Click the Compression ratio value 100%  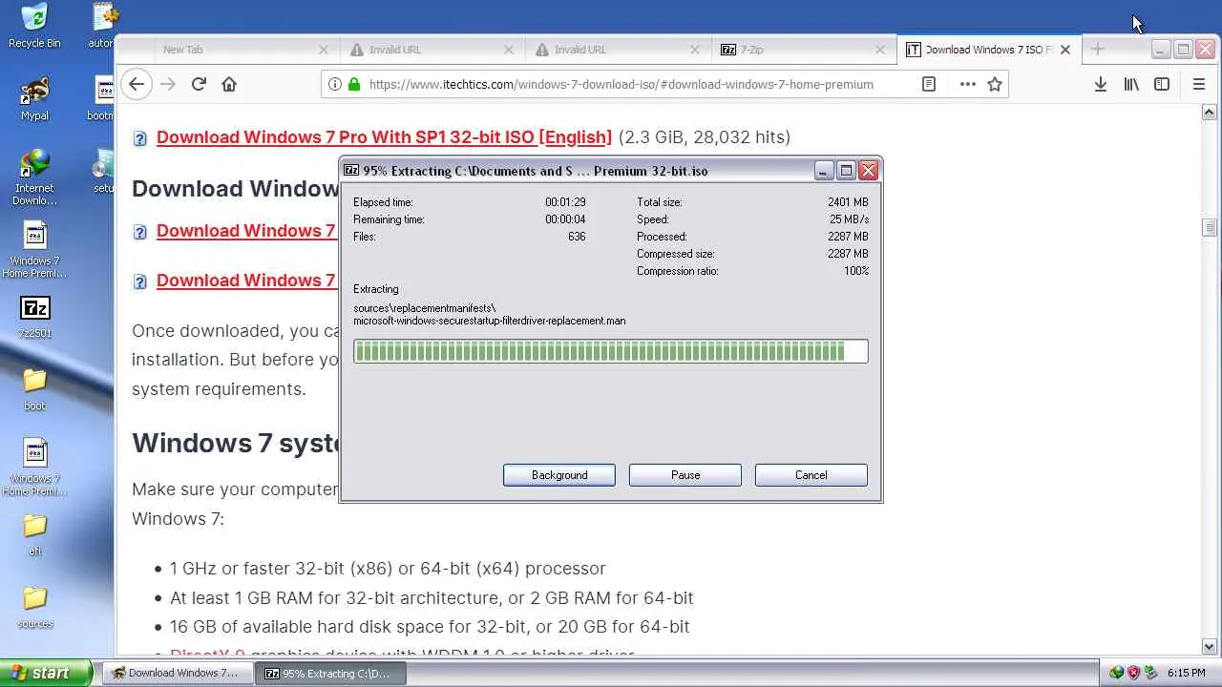[x=856, y=271]
